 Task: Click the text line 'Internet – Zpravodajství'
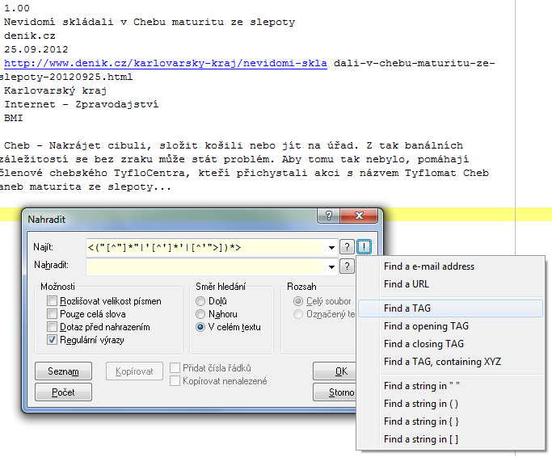pos(82,104)
